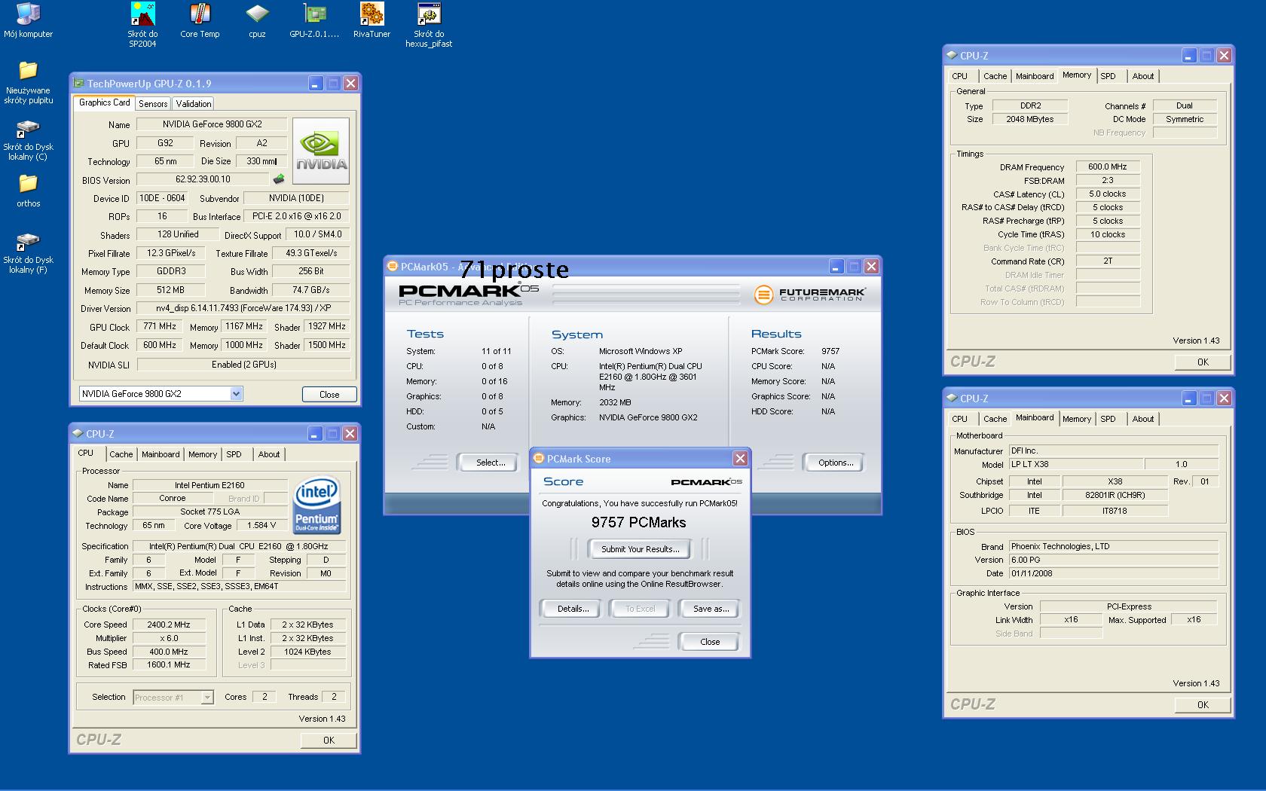Click Command Rate 2T value
1266x791 pixels.
click(x=1107, y=261)
